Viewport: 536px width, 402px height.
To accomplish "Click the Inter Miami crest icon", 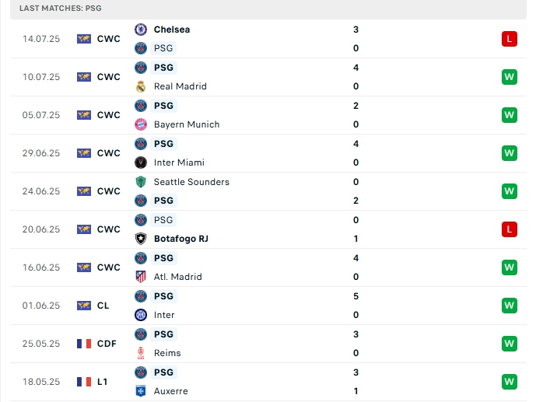I will pos(141,163).
